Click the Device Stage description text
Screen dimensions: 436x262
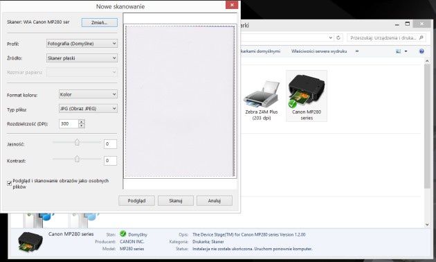[x=249, y=235]
